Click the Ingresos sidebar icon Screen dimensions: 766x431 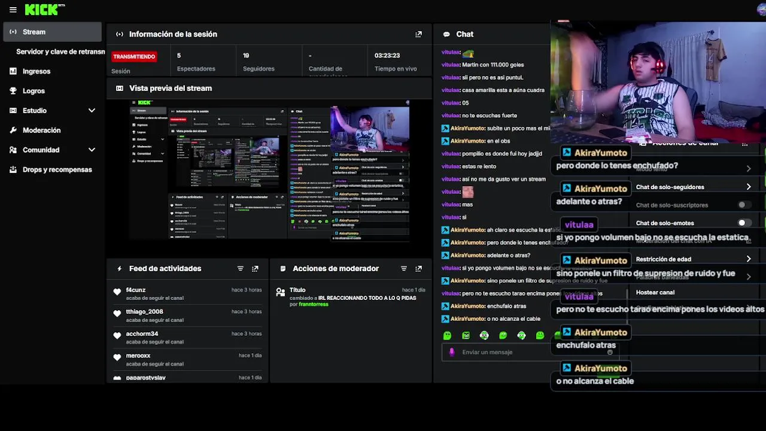pyautogui.click(x=13, y=71)
